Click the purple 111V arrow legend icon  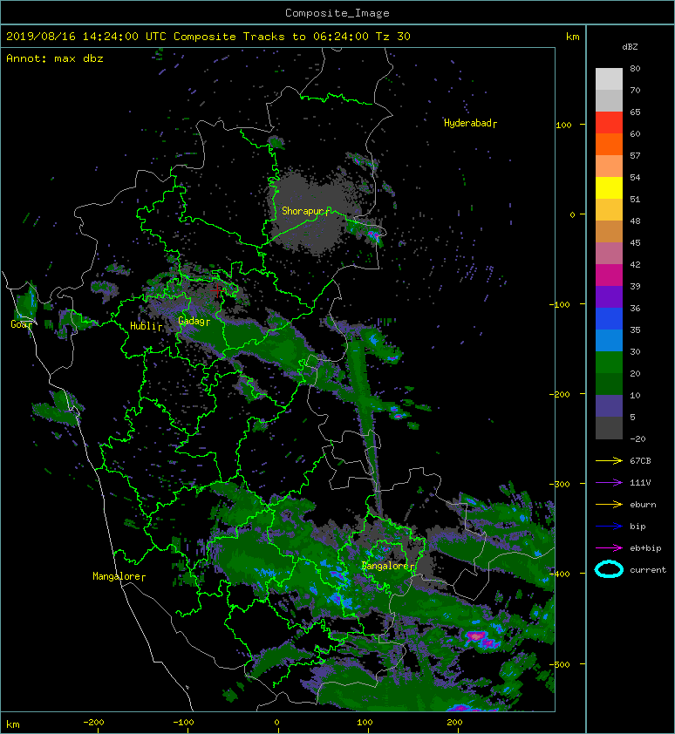609,483
